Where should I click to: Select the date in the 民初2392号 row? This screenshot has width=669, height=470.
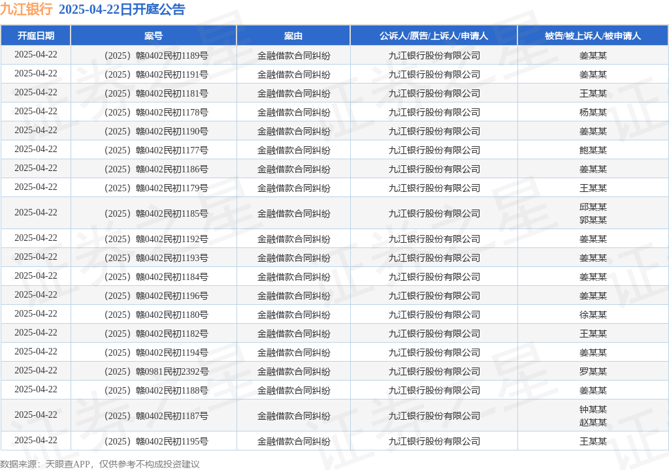pos(36,371)
